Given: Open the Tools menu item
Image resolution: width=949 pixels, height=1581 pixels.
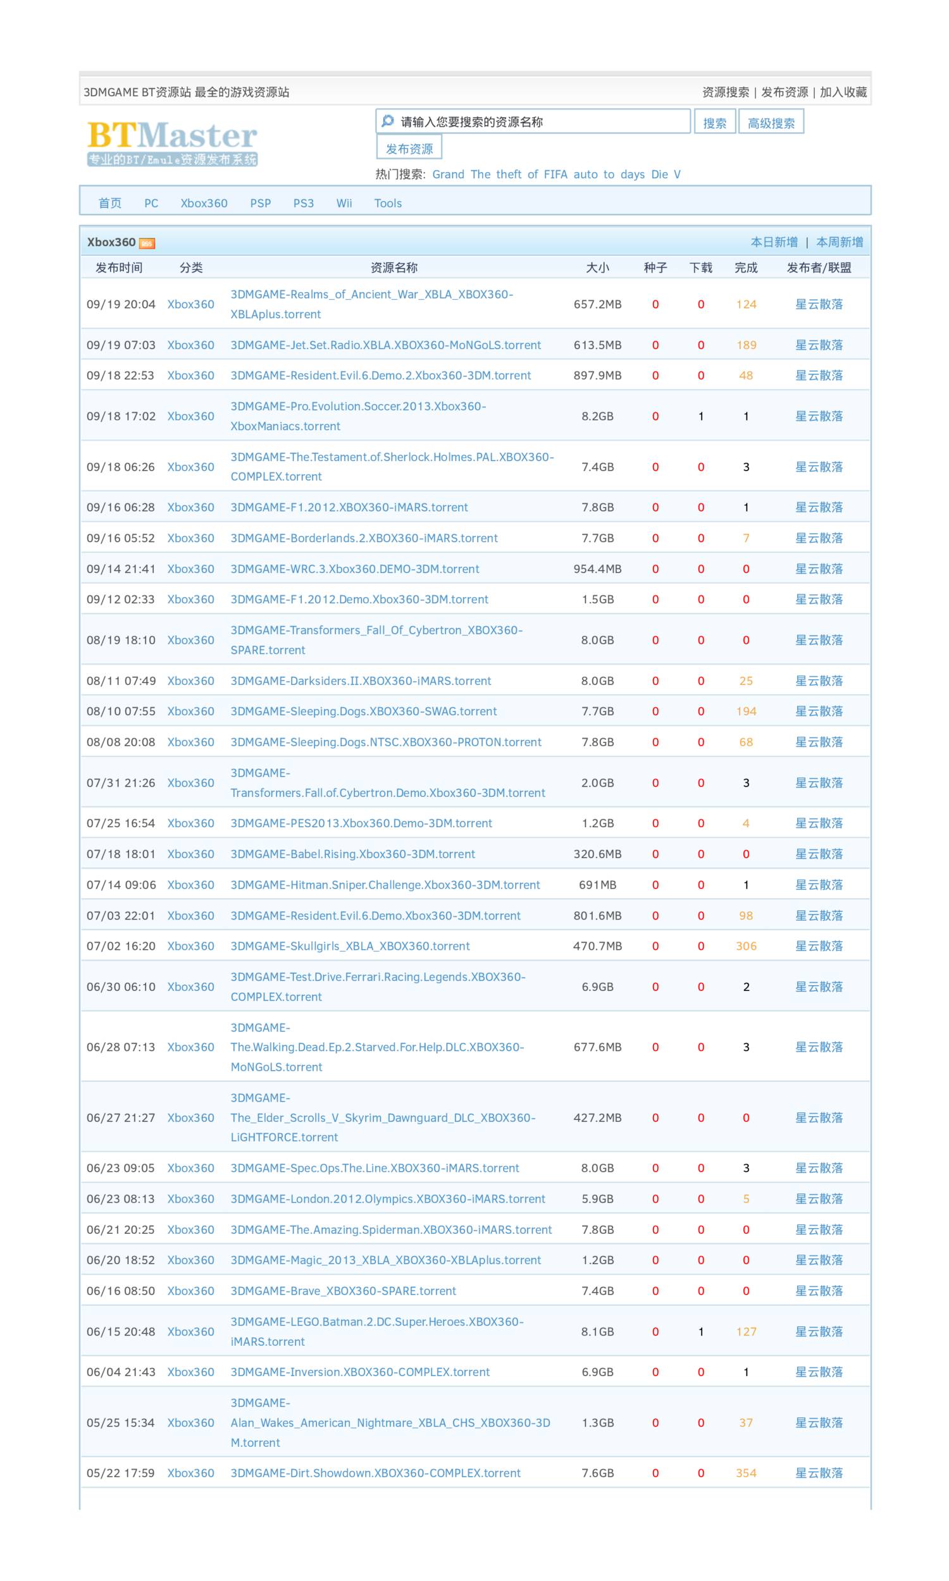Looking at the screenshot, I should coord(388,203).
